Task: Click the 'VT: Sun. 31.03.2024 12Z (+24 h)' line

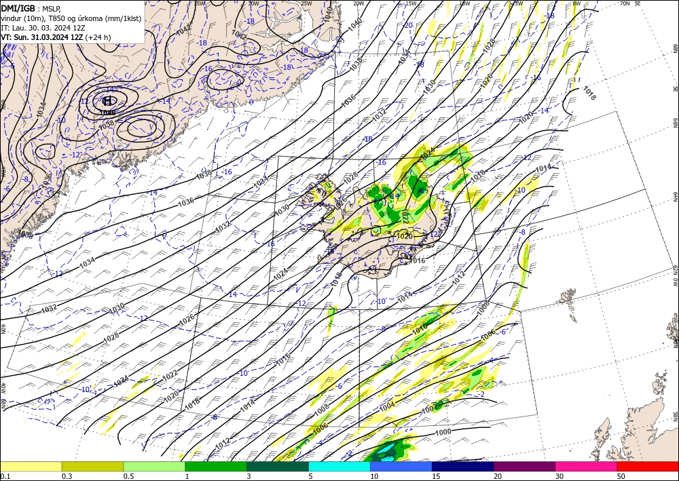Action: click(56, 37)
